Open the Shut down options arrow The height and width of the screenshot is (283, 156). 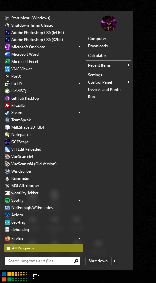click(x=115, y=261)
